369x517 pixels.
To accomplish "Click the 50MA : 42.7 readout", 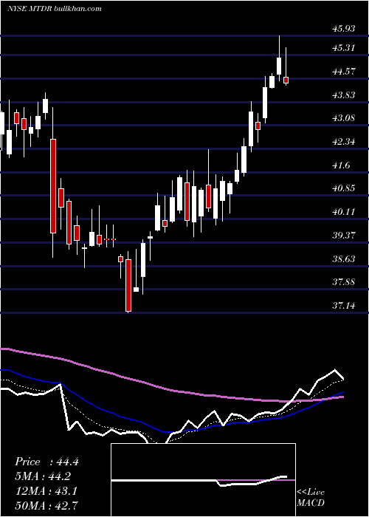I will [x=46, y=505].
